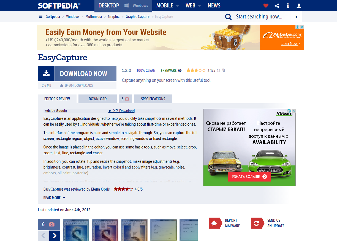Viewport: 337px width, 249px height.
Task: Click the Windows logo in the Desktop tab
Action: [x=127, y=6]
